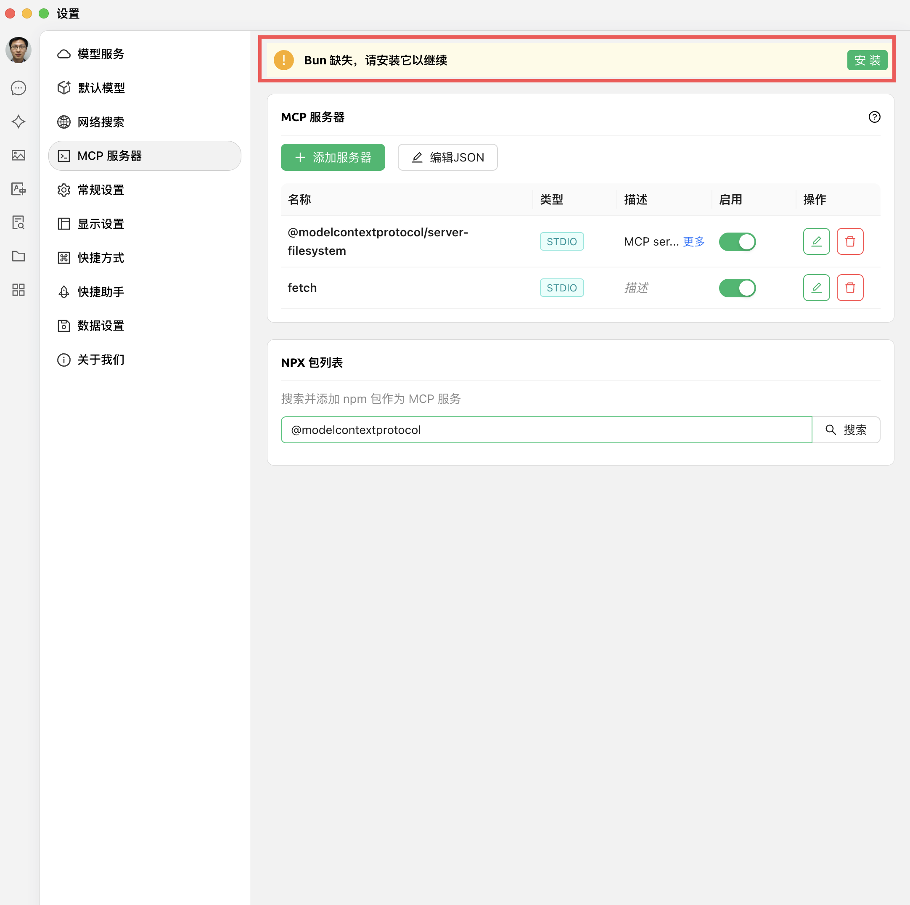The width and height of the screenshot is (910, 905).
Task: Select the assistants sparkle icon in sidebar
Action: [x=19, y=122]
